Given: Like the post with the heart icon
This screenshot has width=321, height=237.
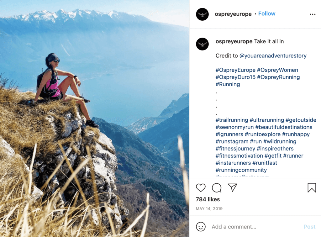Looking at the screenshot, I should [201, 188].
